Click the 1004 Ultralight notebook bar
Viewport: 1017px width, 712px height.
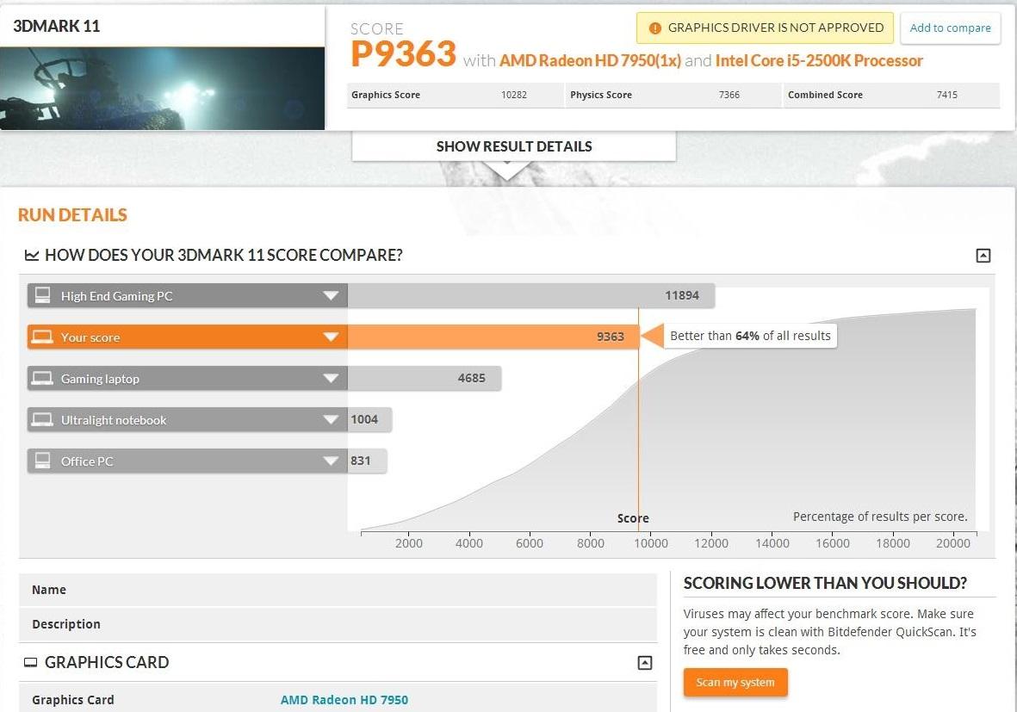point(369,419)
